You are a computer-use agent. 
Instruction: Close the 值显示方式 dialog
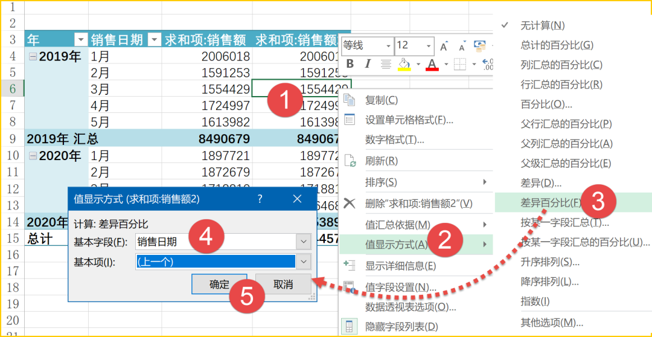coord(297,199)
